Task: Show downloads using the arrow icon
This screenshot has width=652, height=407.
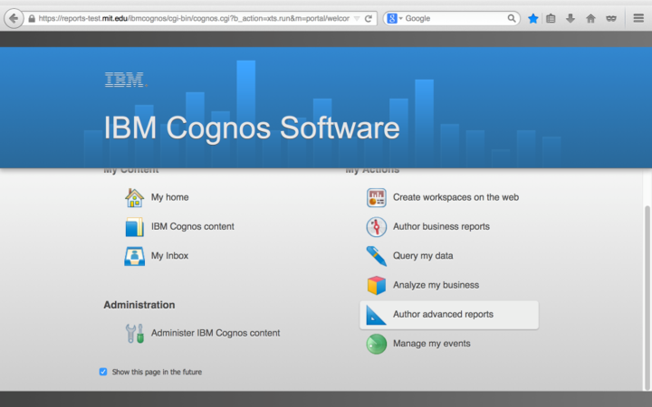Action: tap(570, 18)
